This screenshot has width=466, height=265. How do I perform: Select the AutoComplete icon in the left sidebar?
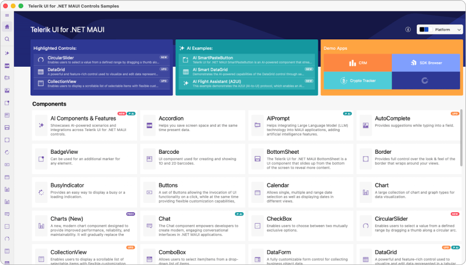click(x=7, y=90)
